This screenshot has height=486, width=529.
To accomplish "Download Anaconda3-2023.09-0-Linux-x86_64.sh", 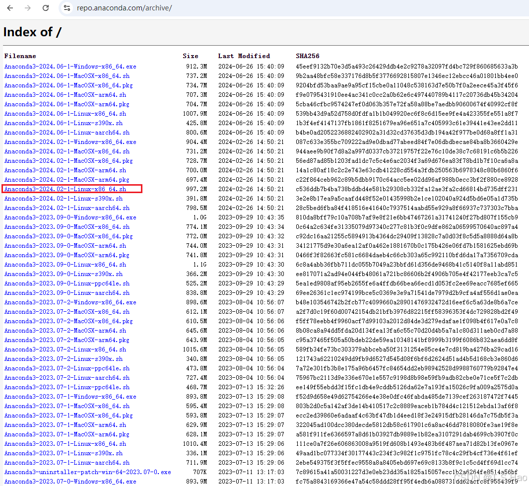I will (x=65, y=265).
